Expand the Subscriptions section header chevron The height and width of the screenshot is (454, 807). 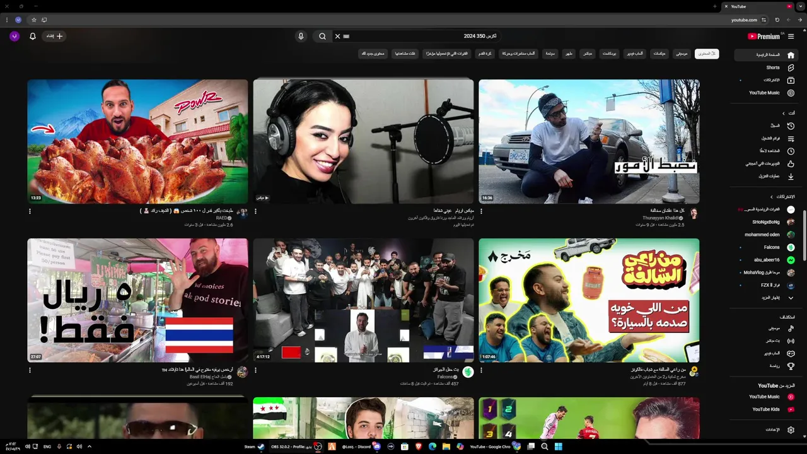click(x=771, y=197)
